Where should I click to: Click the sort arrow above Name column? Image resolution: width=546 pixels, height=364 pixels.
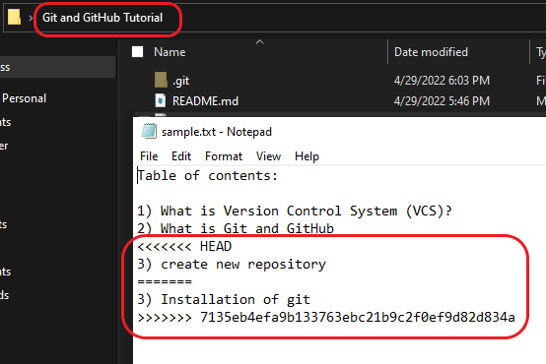(x=260, y=42)
